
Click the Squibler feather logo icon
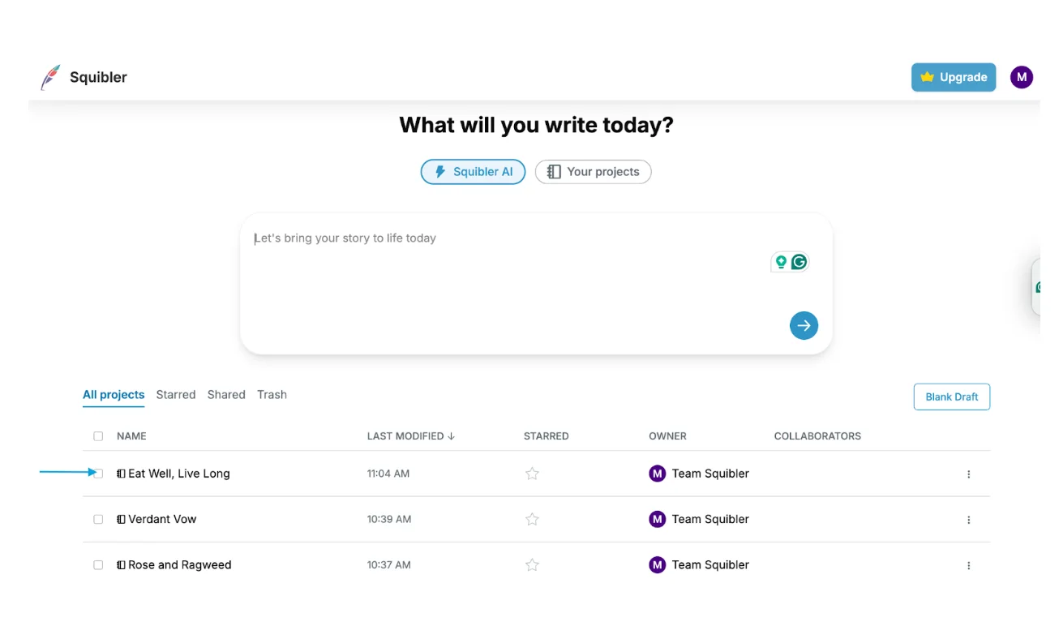point(50,77)
